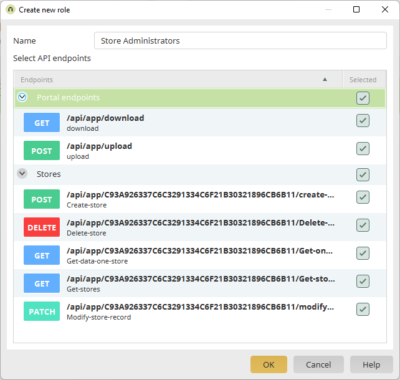The width and height of the screenshot is (400, 380).
Task: Open Help for role creation
Action: 371,364
